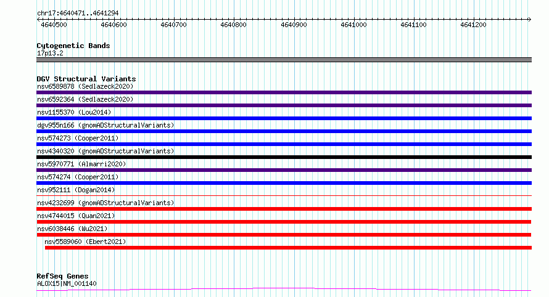Select the gray 17p13.2 cytogenetic band bar

coord(284,60)
